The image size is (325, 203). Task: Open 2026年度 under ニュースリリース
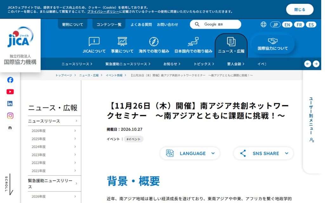54,131
